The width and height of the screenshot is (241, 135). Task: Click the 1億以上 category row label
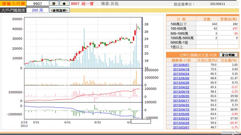(x=177, y=47)
